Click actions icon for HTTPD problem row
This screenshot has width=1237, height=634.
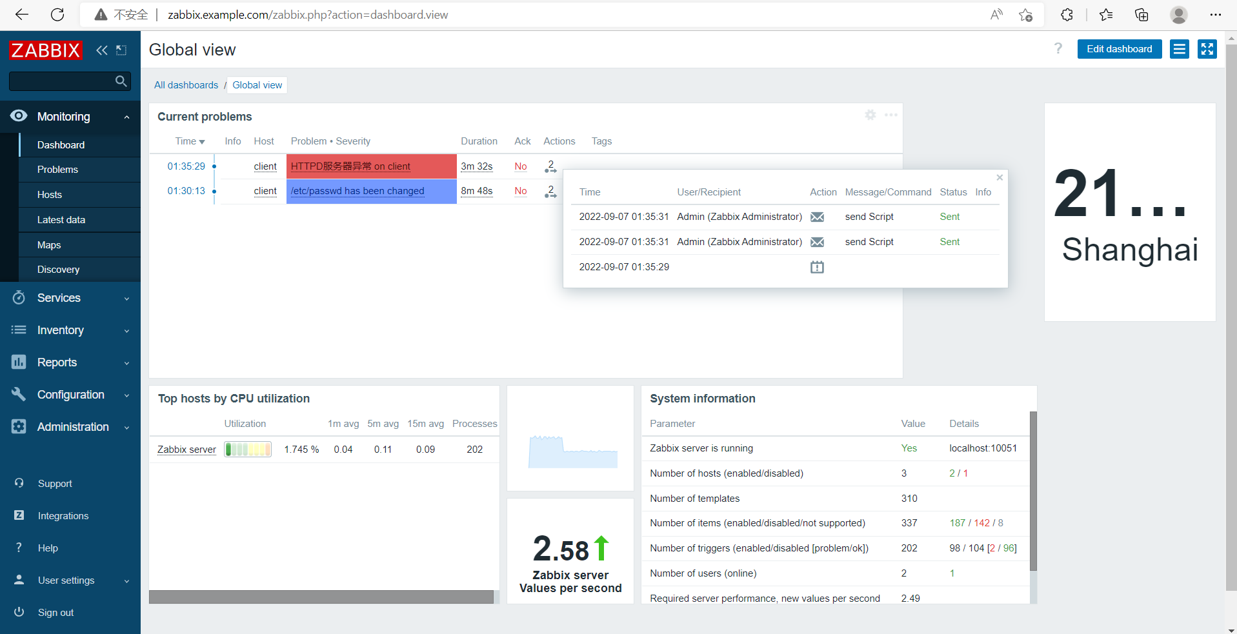550,166
